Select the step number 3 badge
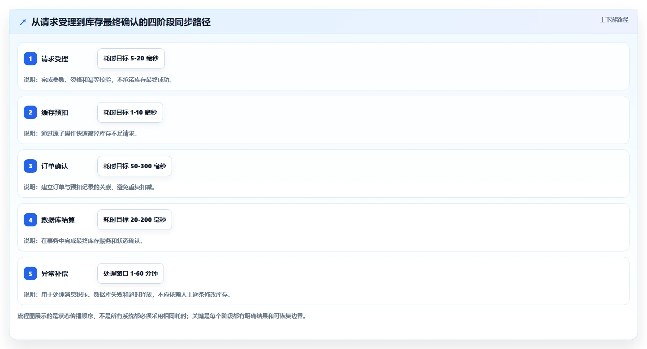The image size is (647, 349). [30, 166]
